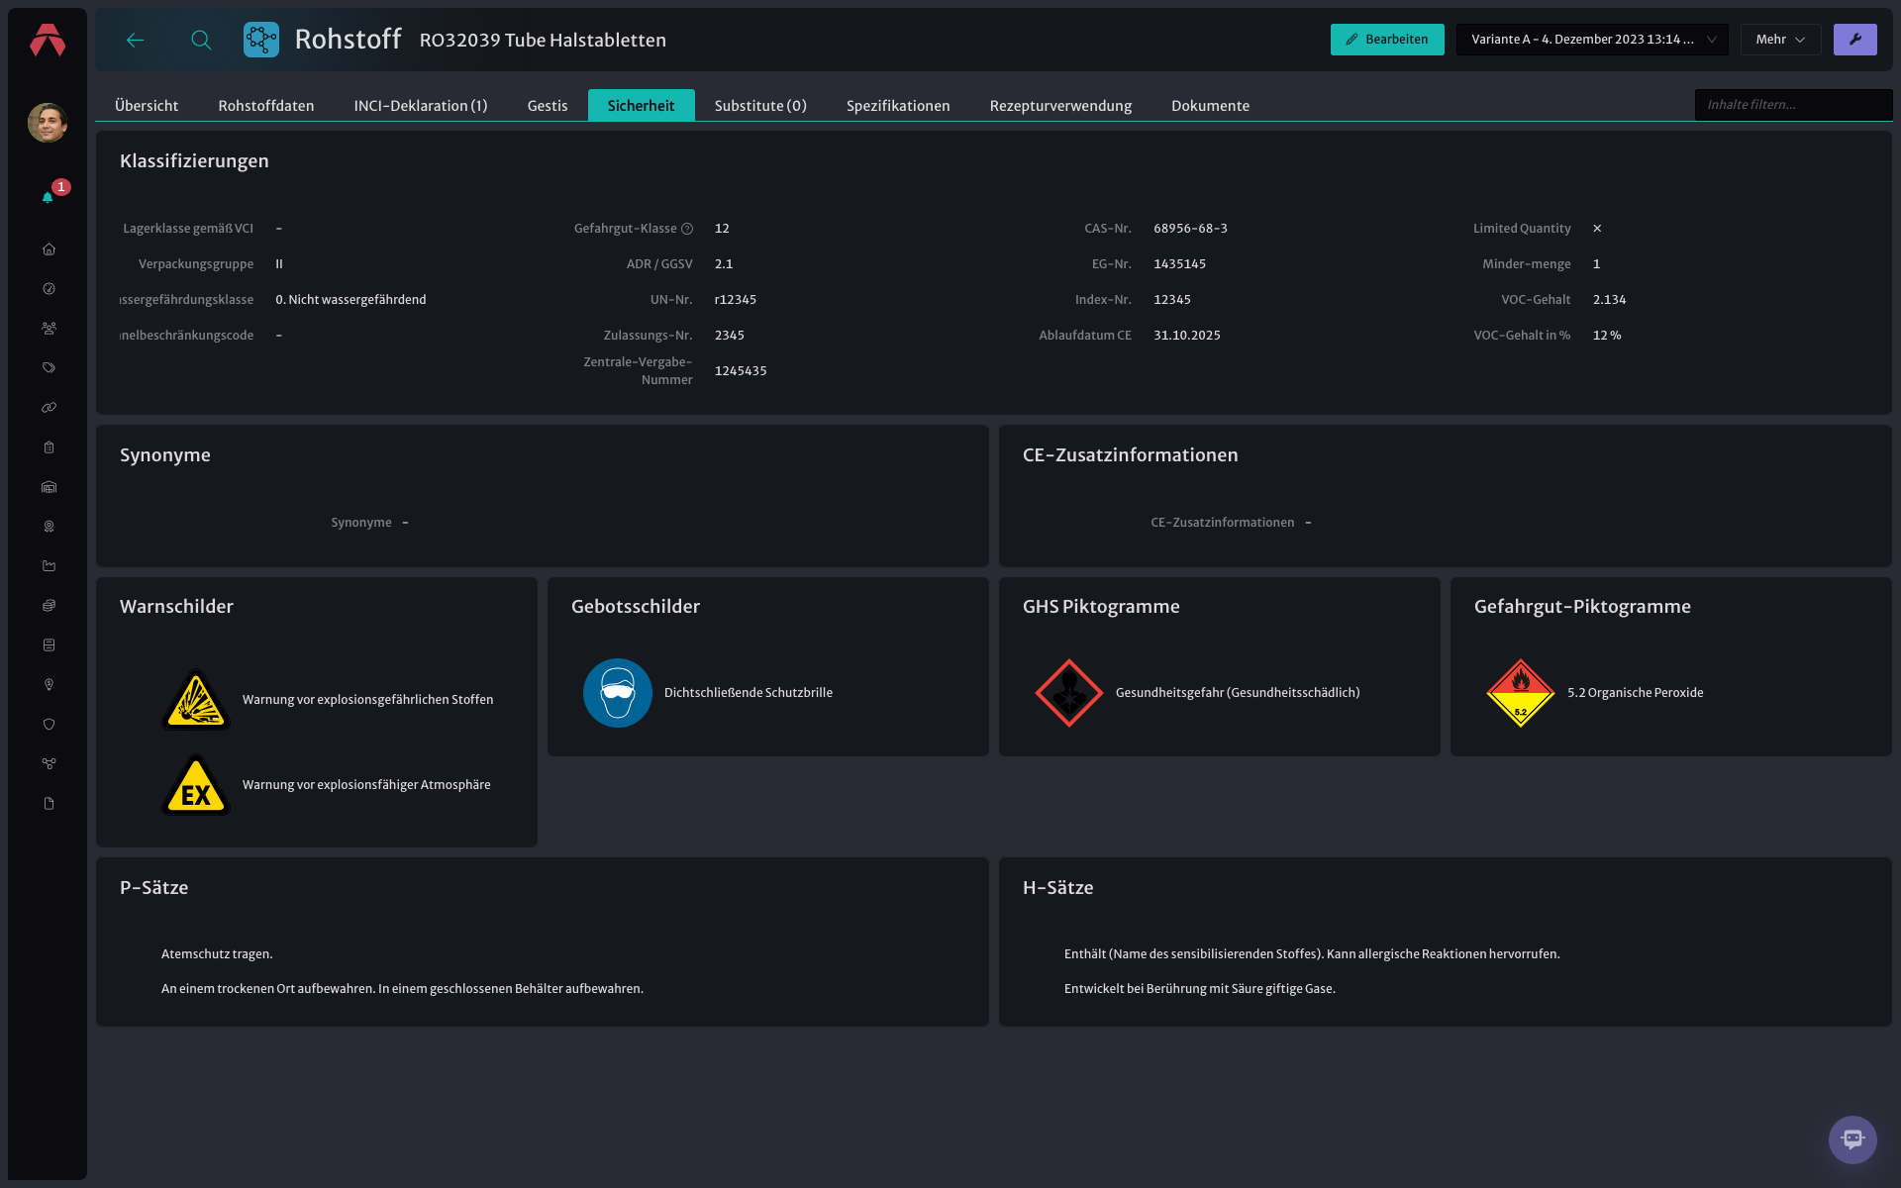1901x1188 pixels.
Task: Click the Inhalte filtern input field
Action: point(1793,105)
